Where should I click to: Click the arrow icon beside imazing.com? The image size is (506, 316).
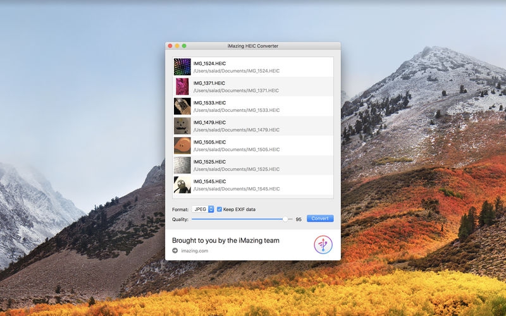175,250
